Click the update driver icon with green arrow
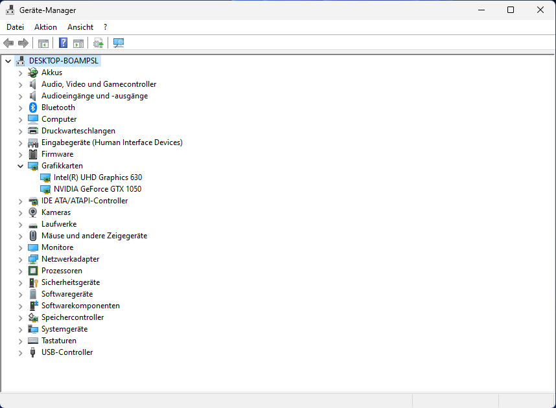 tap(97, 43)
